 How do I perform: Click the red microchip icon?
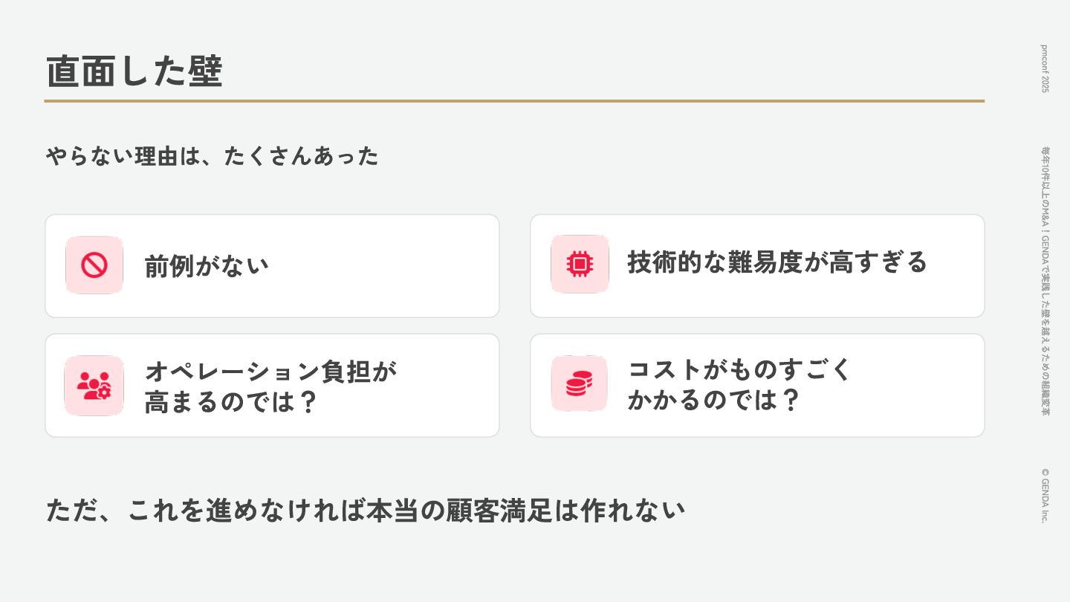580,264
